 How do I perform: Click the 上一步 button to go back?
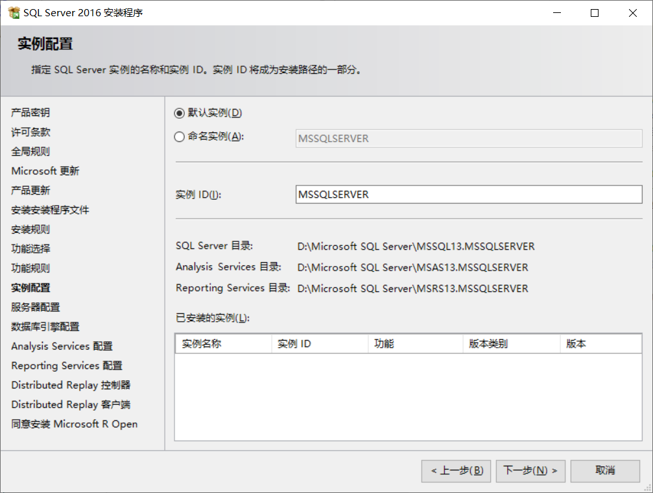click(x=456, y=471)
